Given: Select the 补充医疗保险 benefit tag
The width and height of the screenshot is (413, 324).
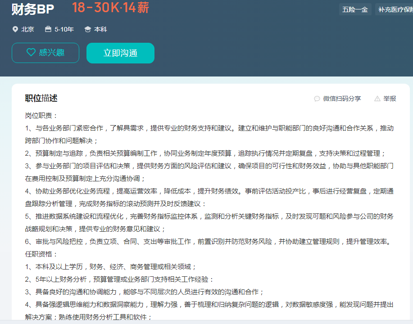Looking at the screenshot, I should [x=395, y=9].
